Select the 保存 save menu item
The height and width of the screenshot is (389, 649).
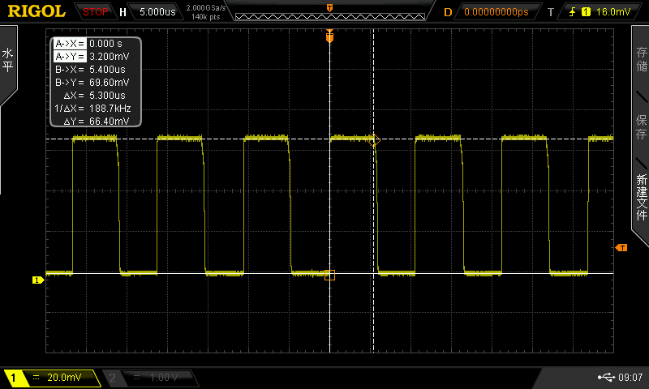(x=641, y=127)
